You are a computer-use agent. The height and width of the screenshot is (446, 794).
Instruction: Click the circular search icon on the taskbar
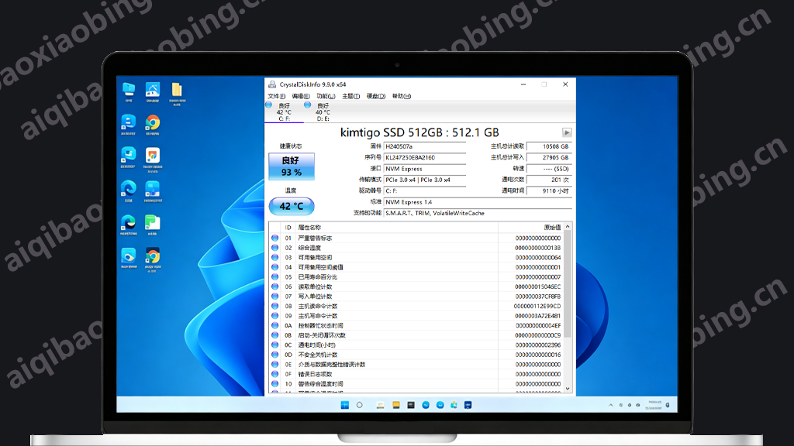click(360, 405)
